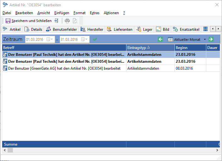Click the green checkmark to apply Zeitraum
This screenshot has height=161, width=222.
pos(95,39)
